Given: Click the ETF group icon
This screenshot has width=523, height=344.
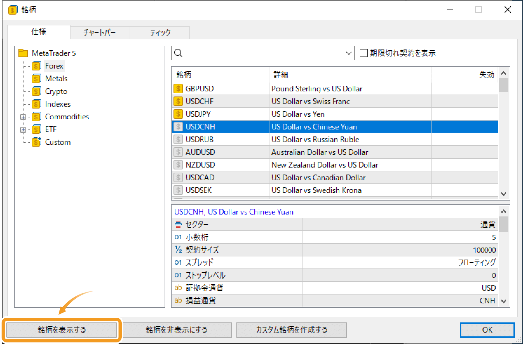Looking at the screenshot, I should pyautogui.click(x=37, y=129).
